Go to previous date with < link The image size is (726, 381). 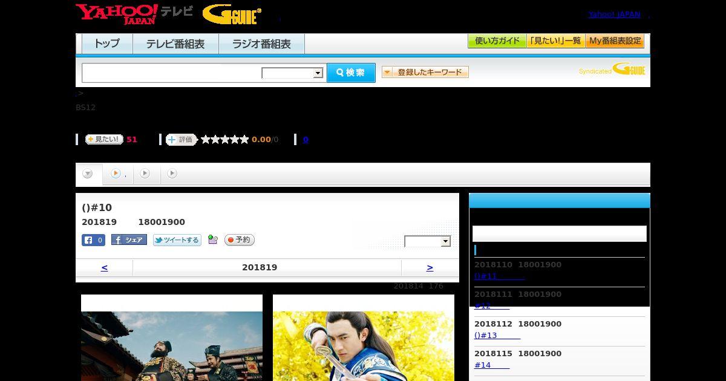[104, 267]
